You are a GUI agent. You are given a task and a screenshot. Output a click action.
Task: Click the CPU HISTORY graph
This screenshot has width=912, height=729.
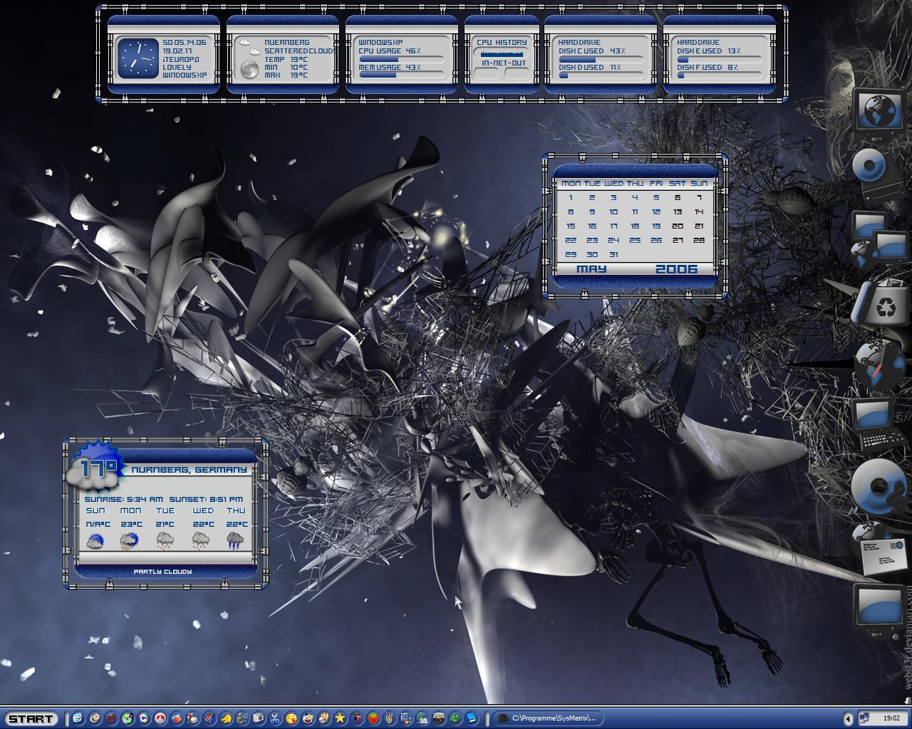502,53
